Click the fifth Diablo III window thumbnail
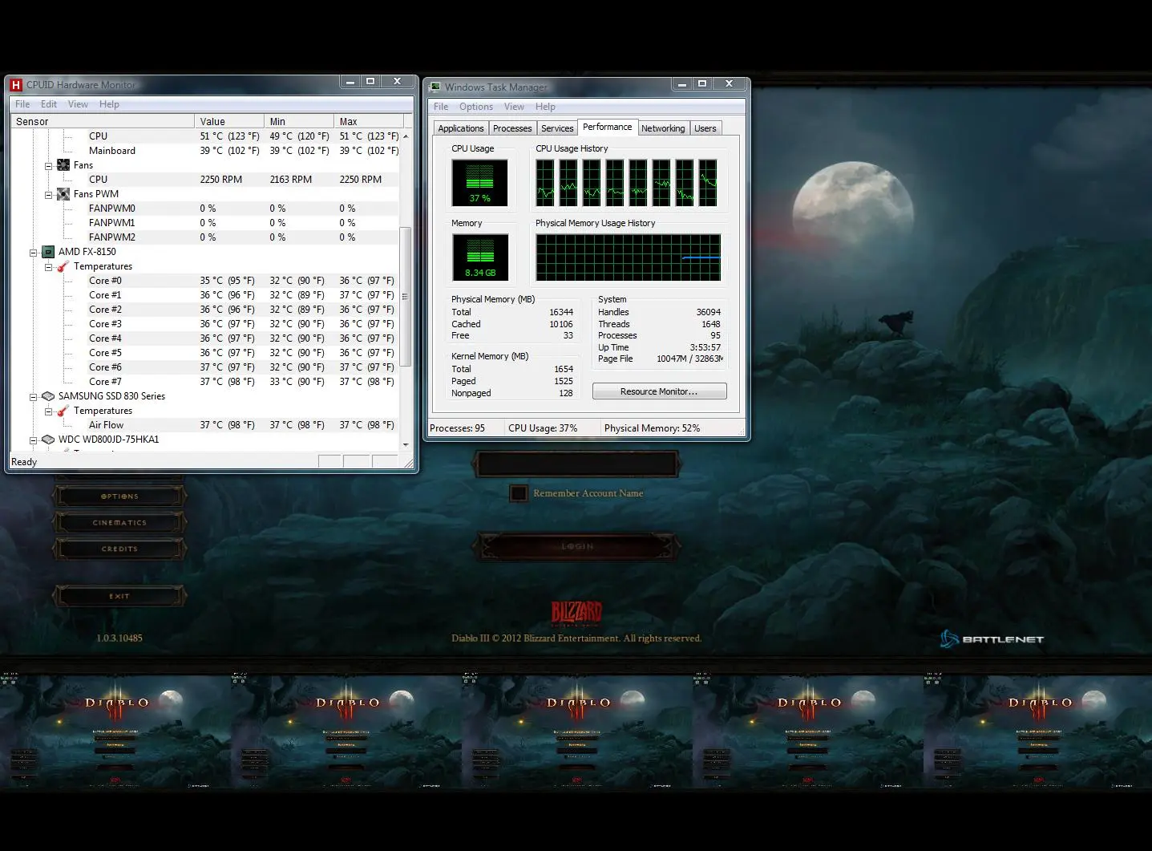The image size is (1152, 851). pos(1037,731)
